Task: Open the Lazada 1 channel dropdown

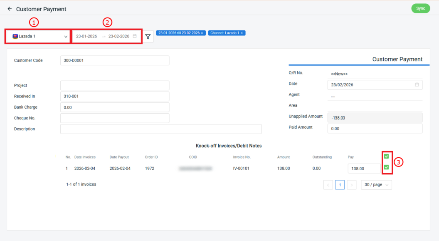Action: pyautogui.click(x=38, y=36)
